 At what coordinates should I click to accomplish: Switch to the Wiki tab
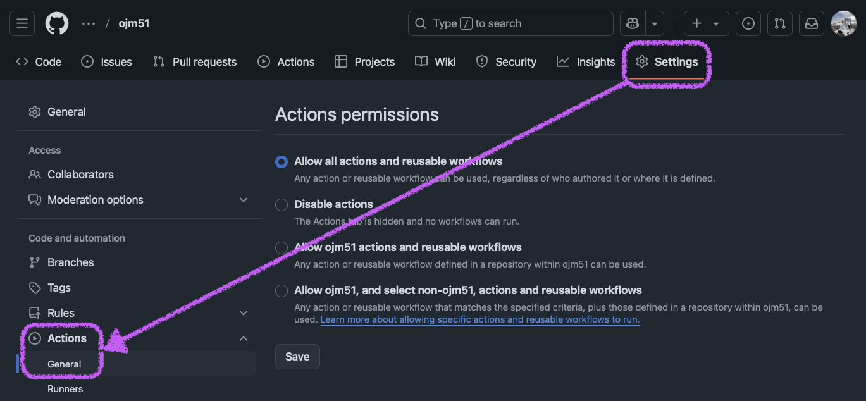coord(436,61)
